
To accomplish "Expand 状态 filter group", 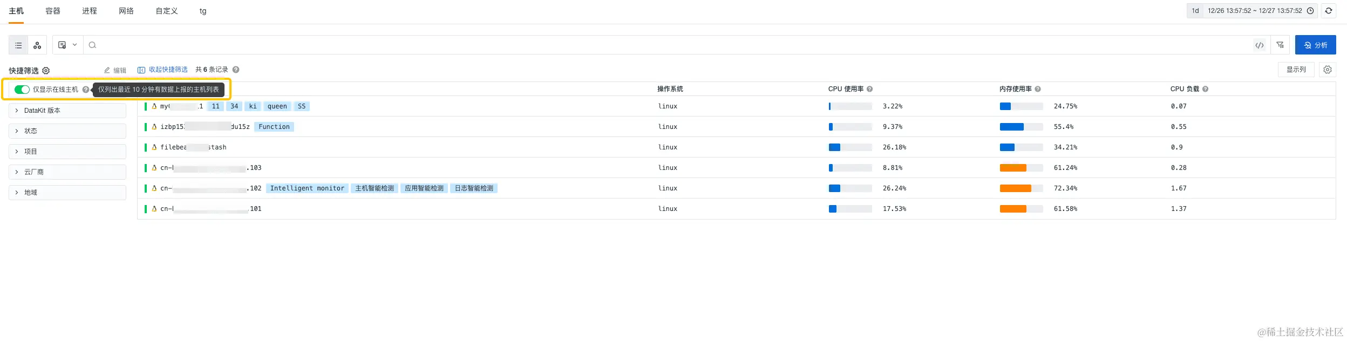I will (67, 131).
